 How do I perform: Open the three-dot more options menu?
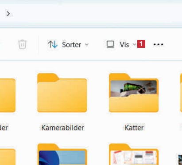158,44
